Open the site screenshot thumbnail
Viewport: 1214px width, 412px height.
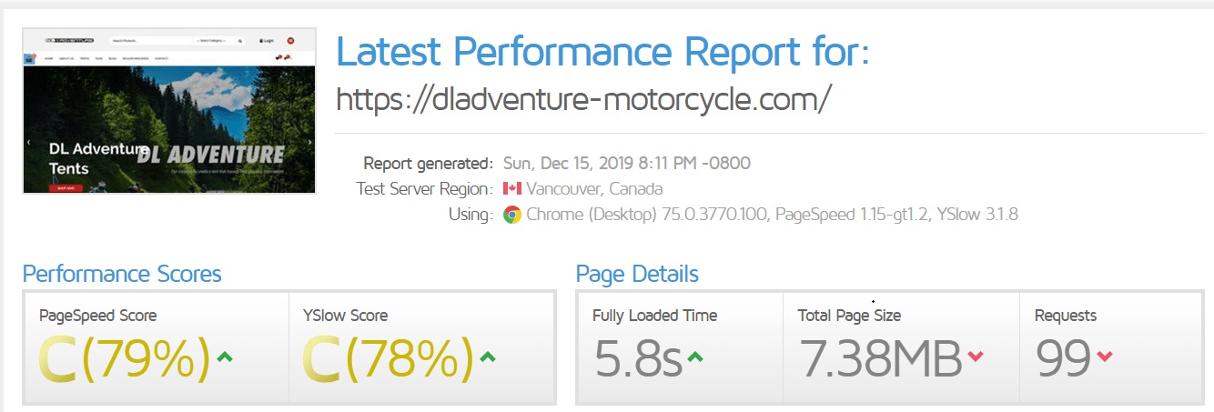click(169, 110)
